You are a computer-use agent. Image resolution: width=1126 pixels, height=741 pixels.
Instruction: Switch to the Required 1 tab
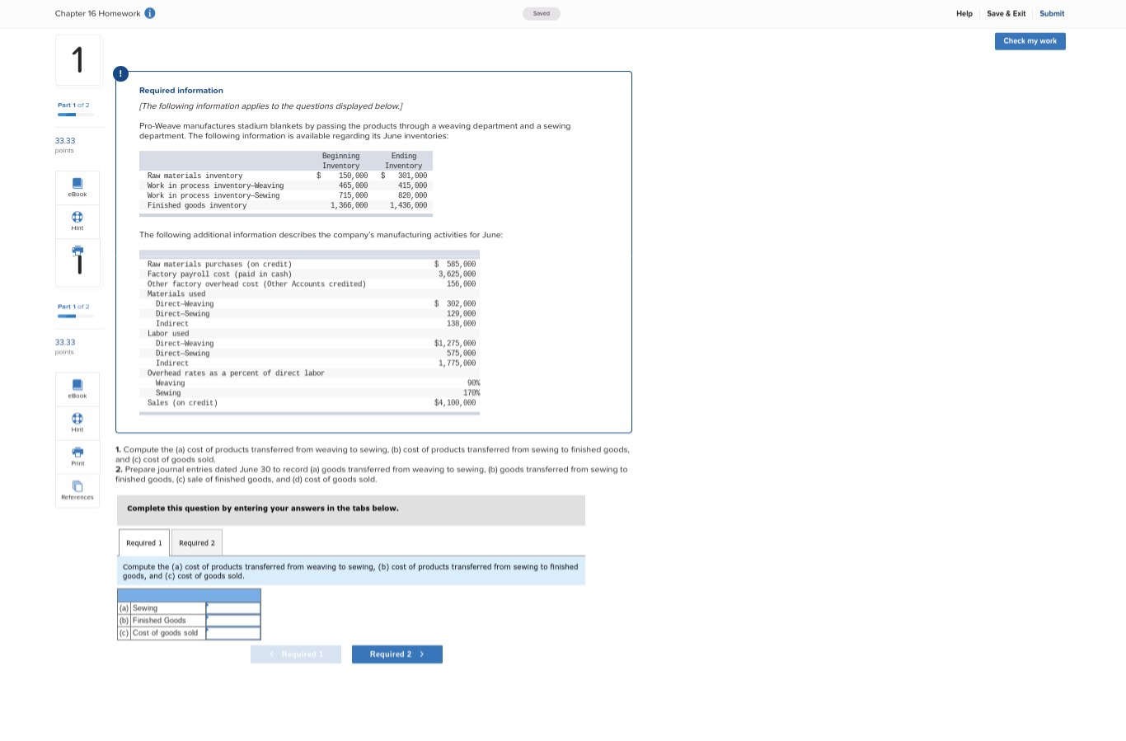click(144, 543)
